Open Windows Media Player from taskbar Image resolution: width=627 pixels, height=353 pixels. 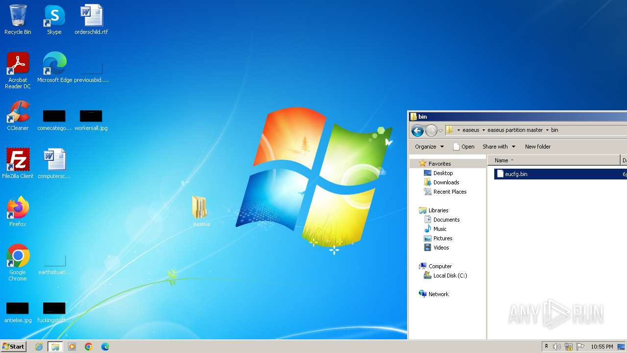click(x=72, y=347)
